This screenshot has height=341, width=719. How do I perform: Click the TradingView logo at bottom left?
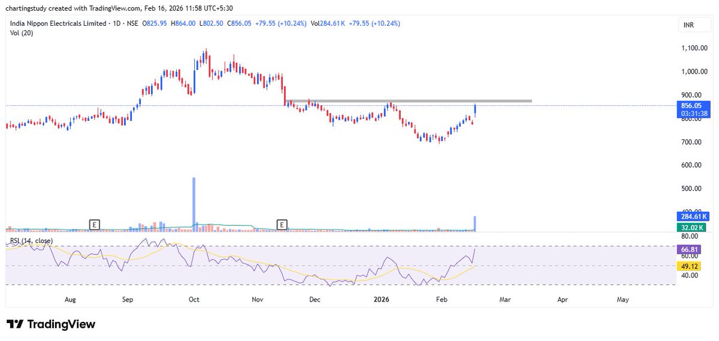[x=51, y=324]
